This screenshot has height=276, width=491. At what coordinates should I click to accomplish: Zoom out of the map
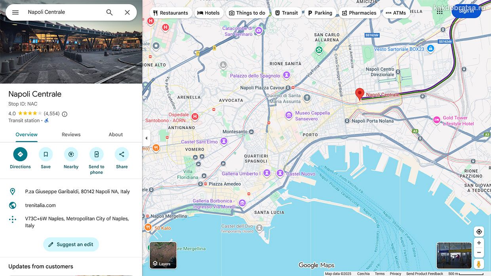(479, 252)
